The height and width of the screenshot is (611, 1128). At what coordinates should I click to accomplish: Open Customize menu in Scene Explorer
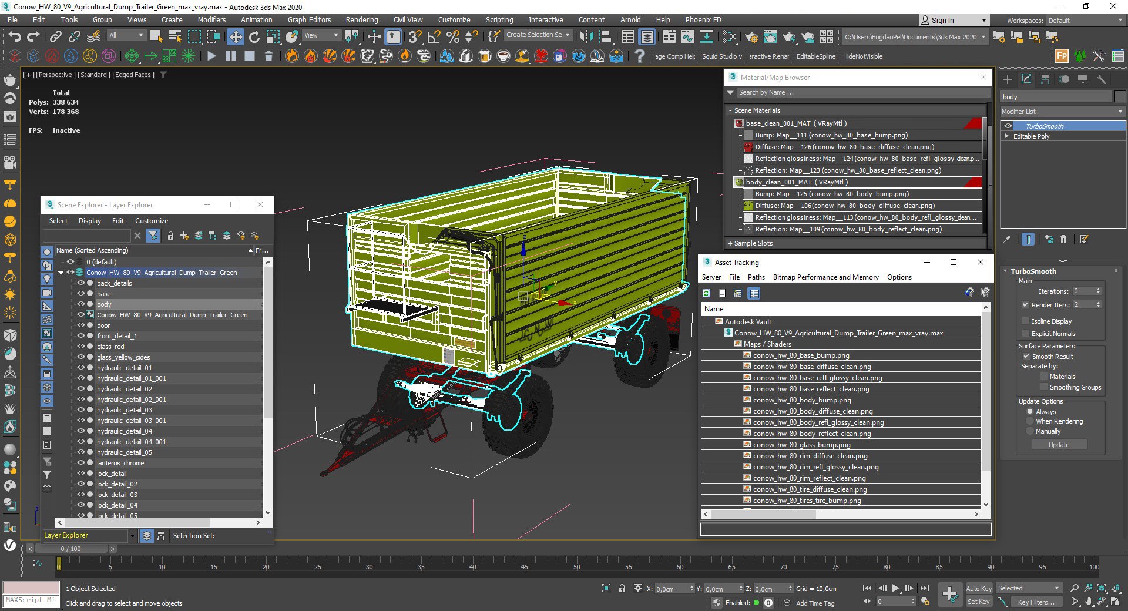click(x=152, y=221)
